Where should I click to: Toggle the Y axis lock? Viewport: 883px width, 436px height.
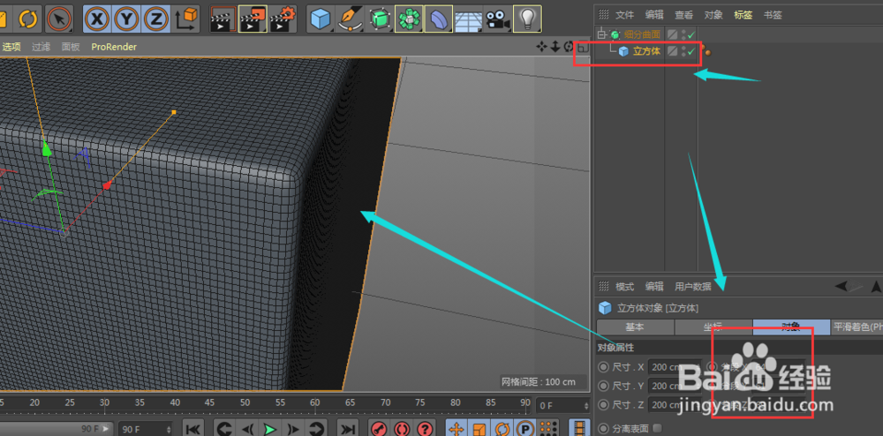[126, 19]
